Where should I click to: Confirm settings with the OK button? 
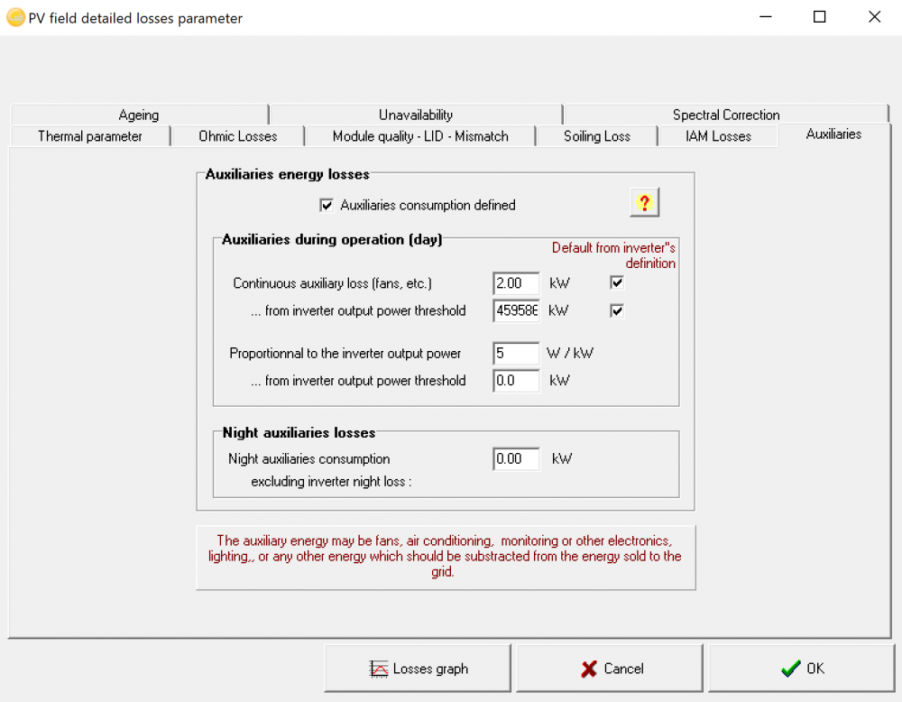(x=803, y=669)
